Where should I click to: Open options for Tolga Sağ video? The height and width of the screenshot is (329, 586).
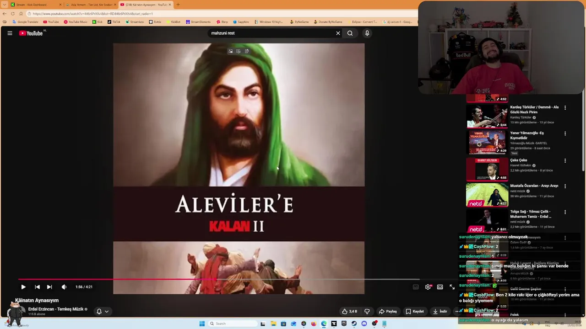[x=565, y=212]
